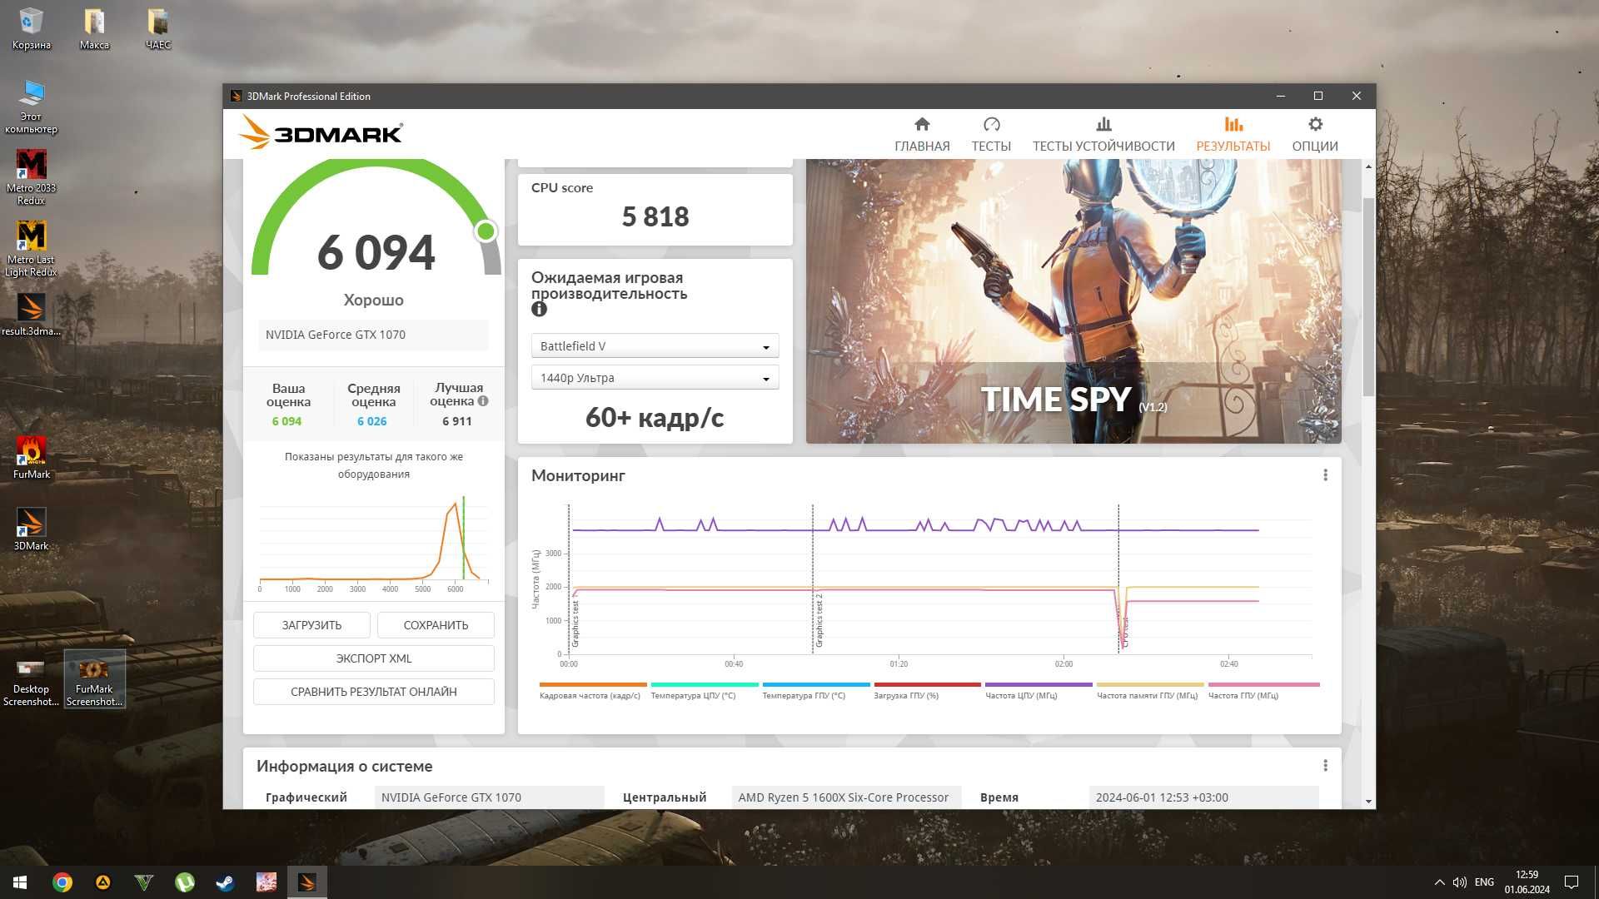Image resolution: width=1599 pixels, height=899 pixels.
Task: Select the FurMark Screenshot file icon
Action: point(94,680)
